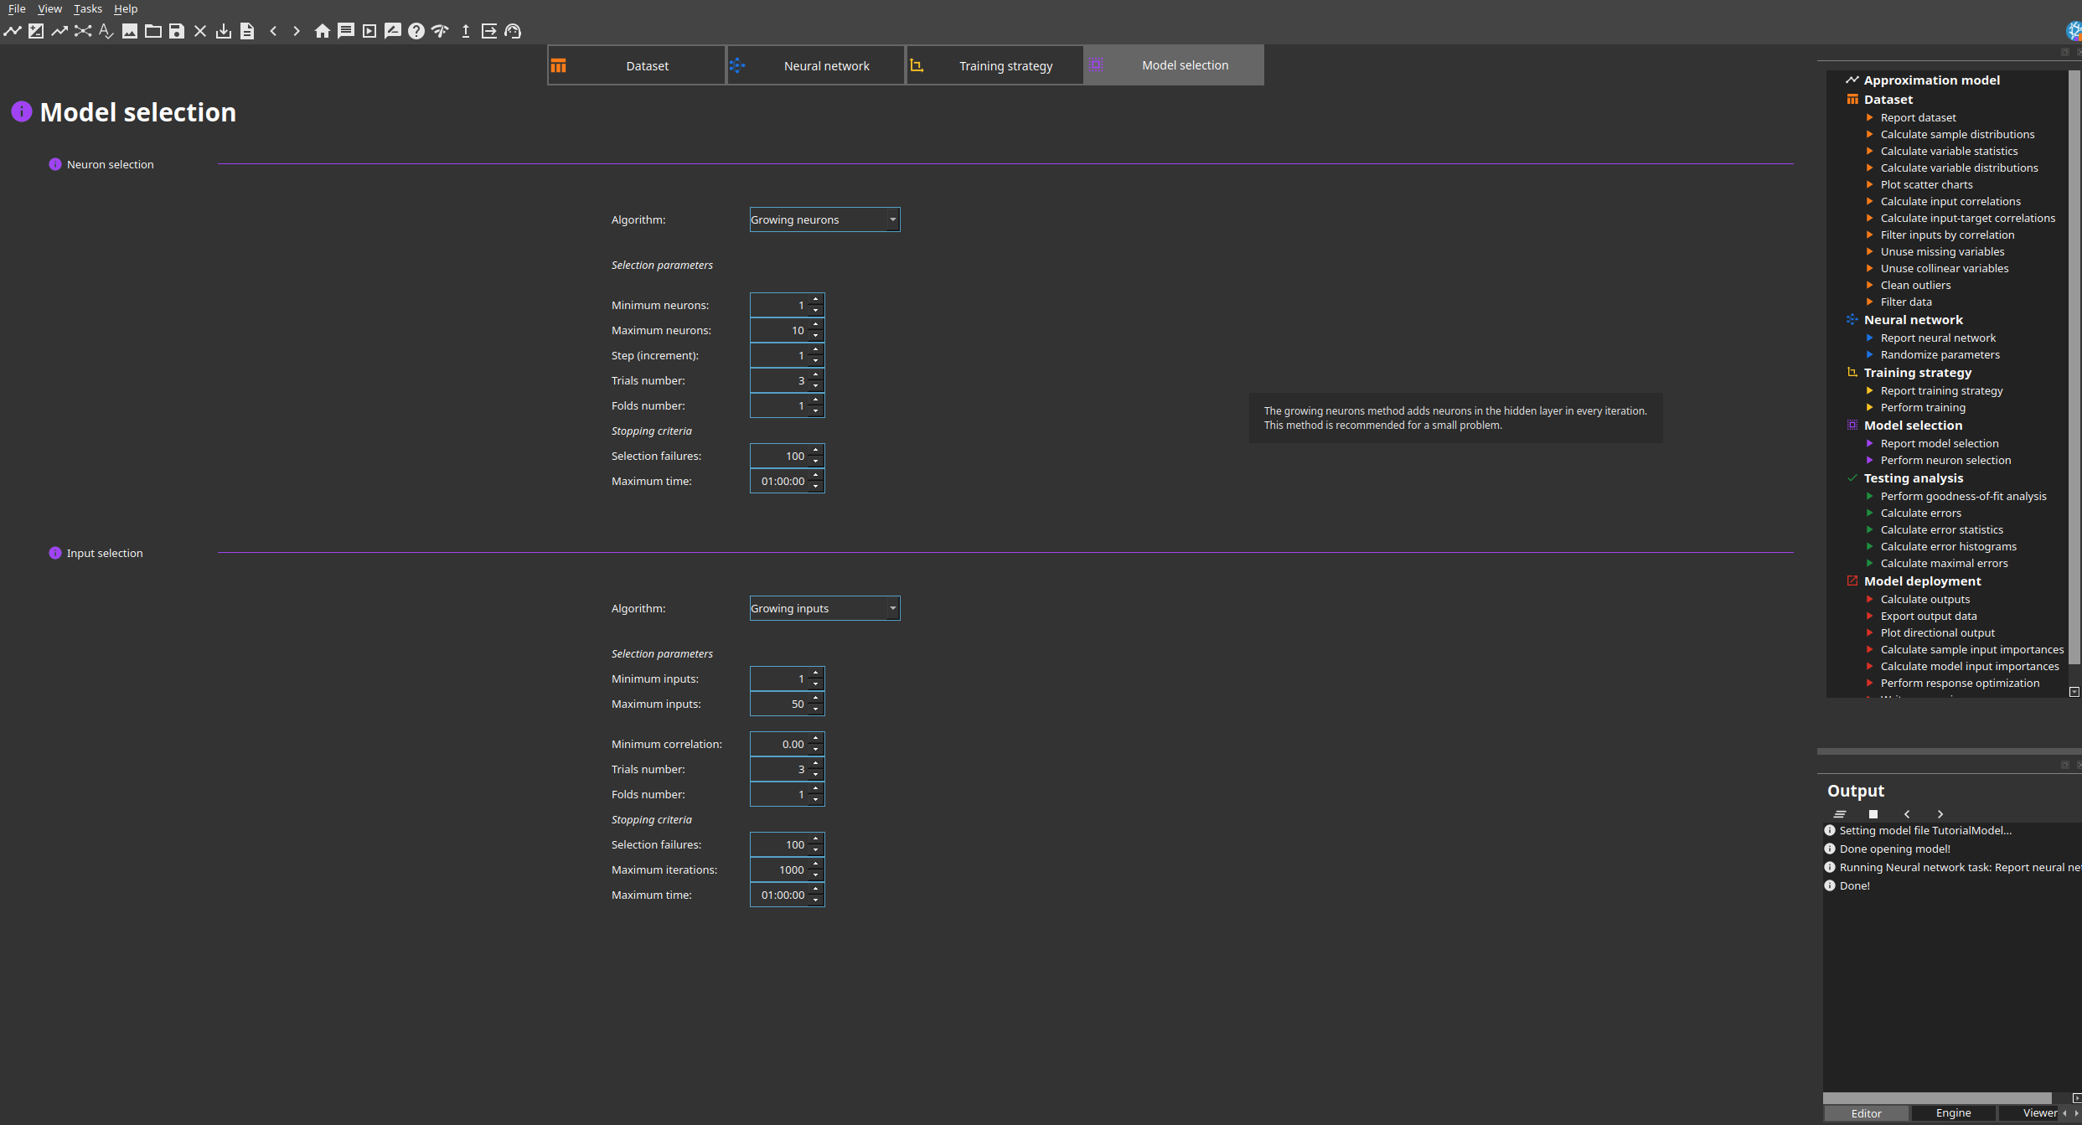The width and height of the screenshot is (2082, 1125).
Task: Click the clear-lines icon in Output panel
Action: (1840, 814)
